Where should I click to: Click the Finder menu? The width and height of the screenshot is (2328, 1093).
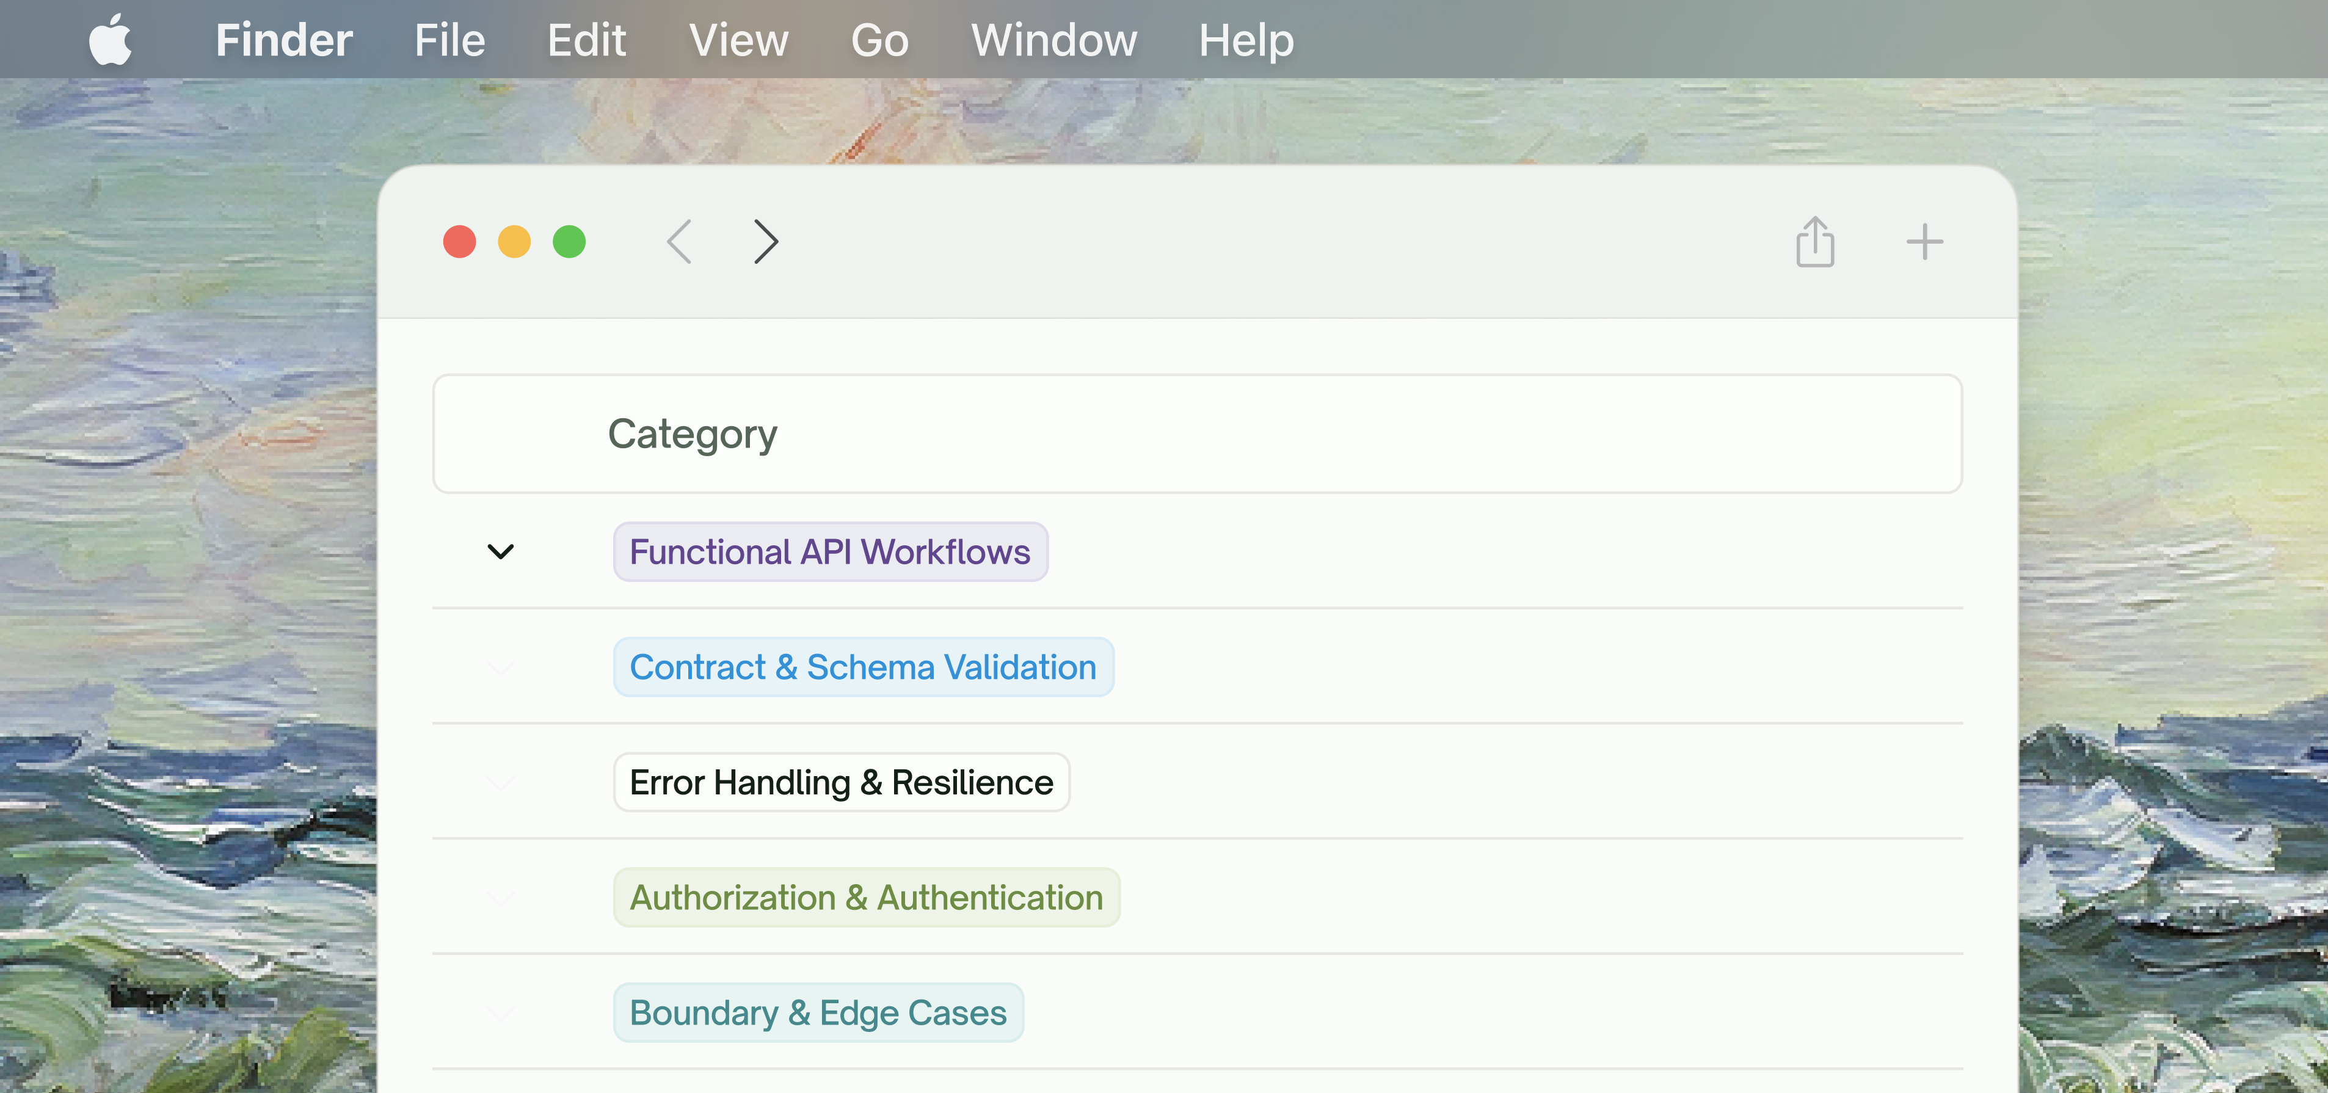coord(284,40)
